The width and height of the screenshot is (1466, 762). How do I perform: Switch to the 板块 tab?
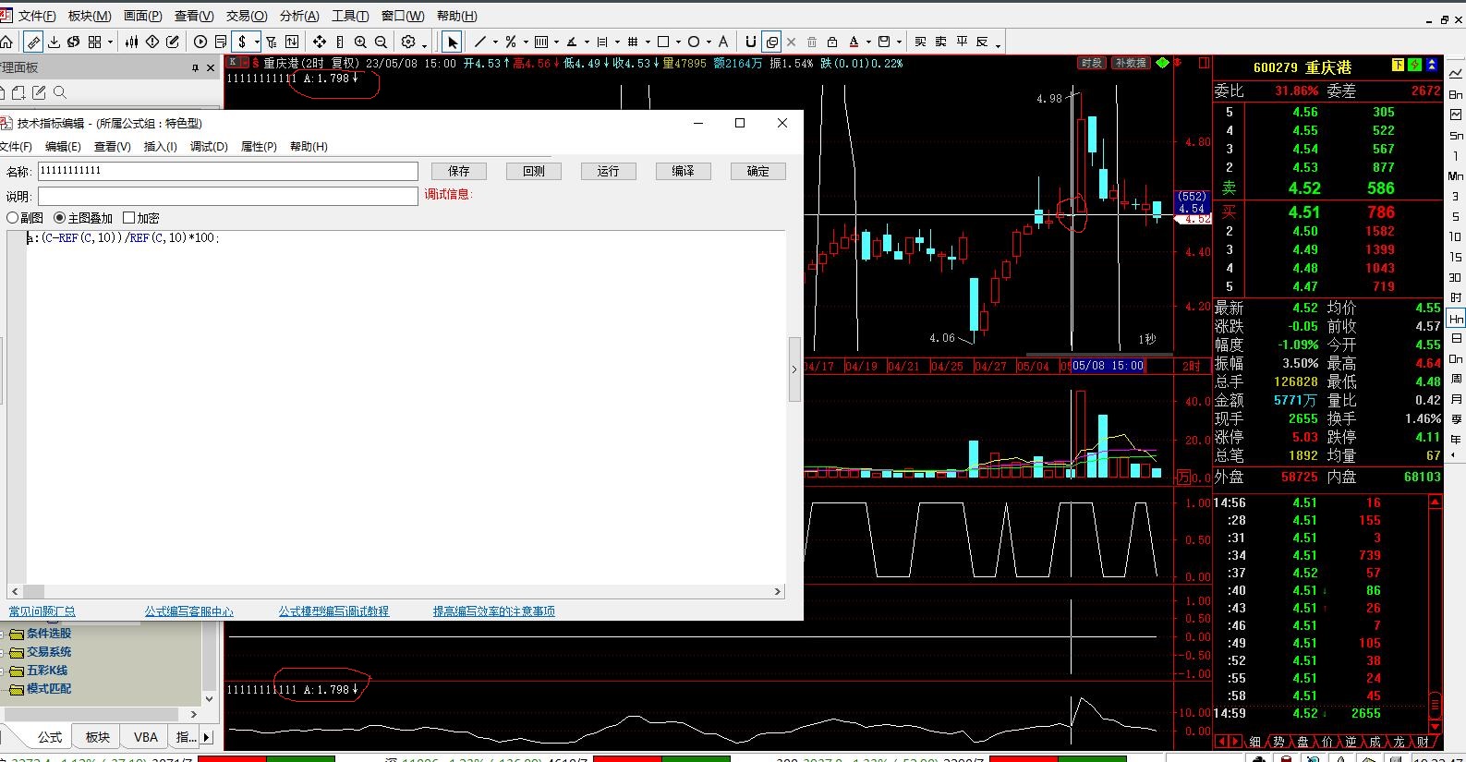[x=98, y=737]
